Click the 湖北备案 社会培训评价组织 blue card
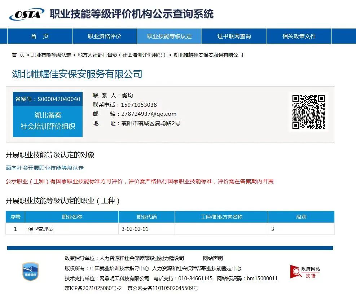This screenshot has height=294, width=356. pos(48,120)
